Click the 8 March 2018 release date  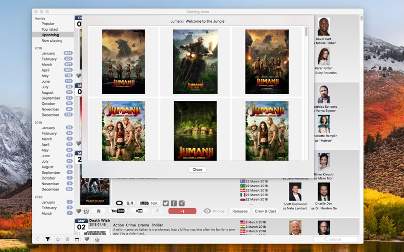tap(256, 231)
